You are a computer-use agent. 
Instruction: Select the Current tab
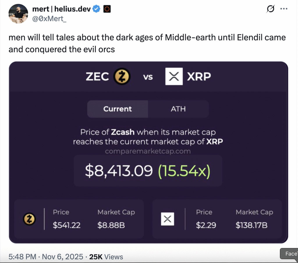point(118,109)
